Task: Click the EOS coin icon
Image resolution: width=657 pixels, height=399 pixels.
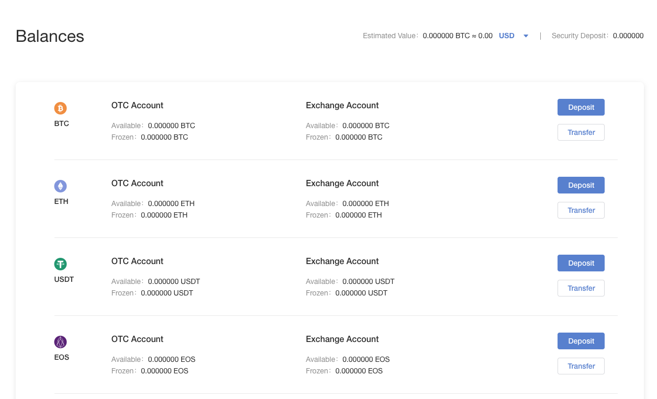Action: 61,342
